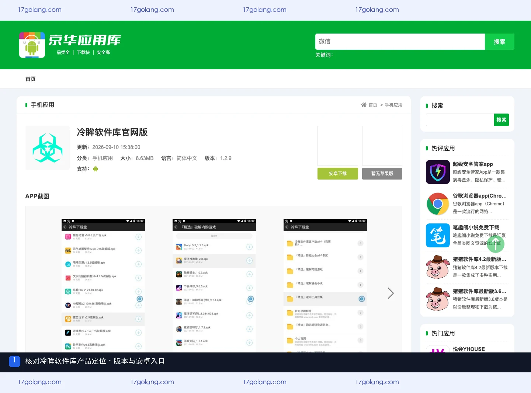
Task: Open the 冷眸软件库 biohazard app icon
Action: [48, 148]
